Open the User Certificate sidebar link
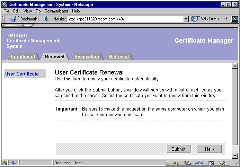Image resolution: width=240 pixels, height=167 pixels. [22, 74]
